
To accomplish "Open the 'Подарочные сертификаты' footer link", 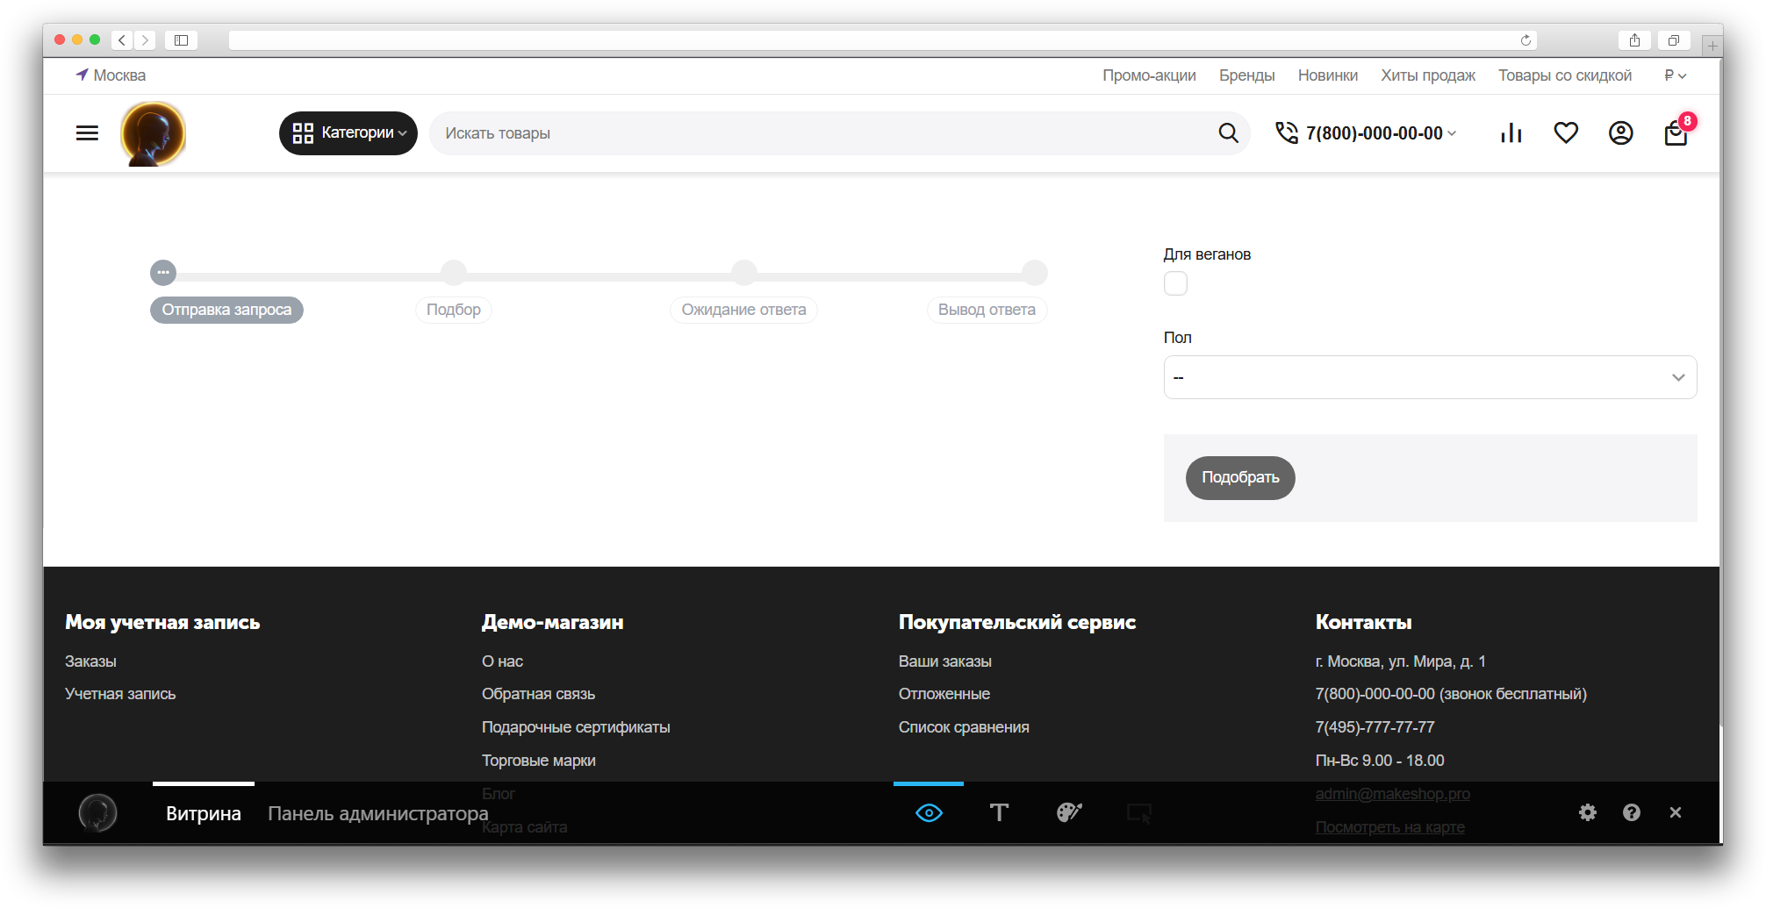I will (x=576, y=727).
